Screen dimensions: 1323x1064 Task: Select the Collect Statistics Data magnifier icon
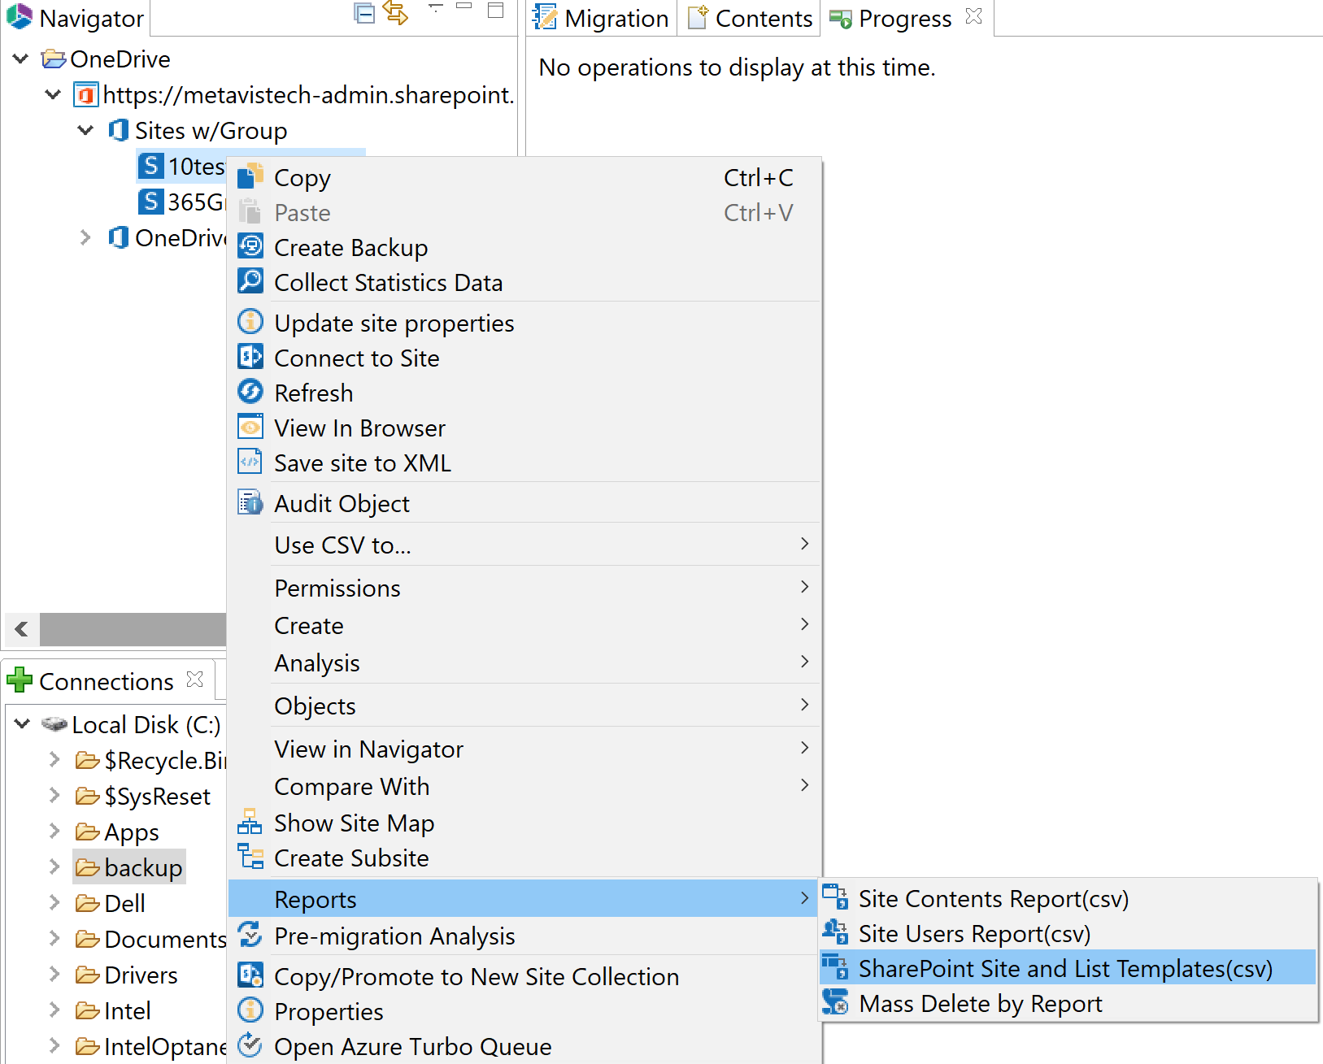(x=250, y=281)
